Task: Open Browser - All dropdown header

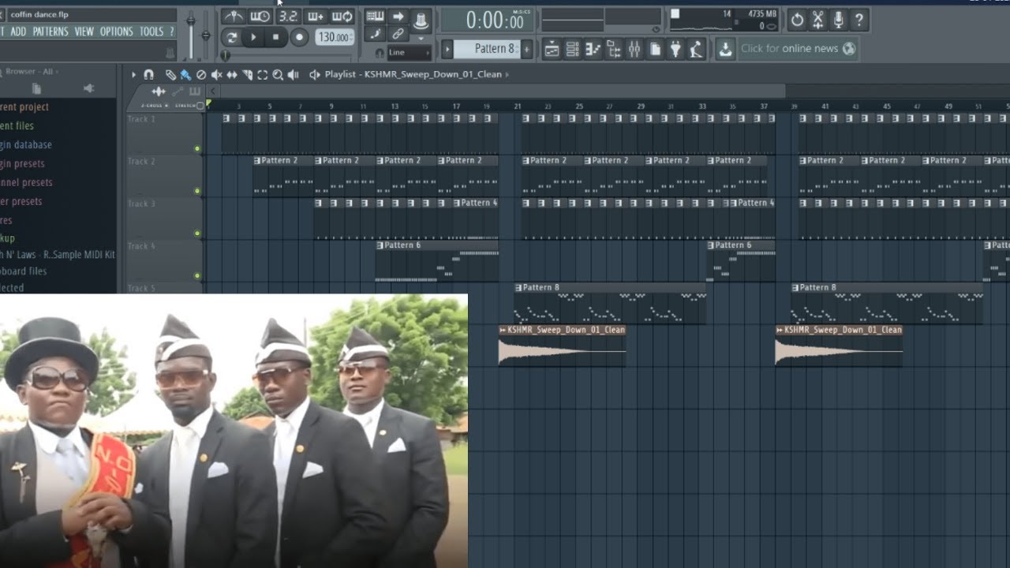Action: (x=32, y=72)
